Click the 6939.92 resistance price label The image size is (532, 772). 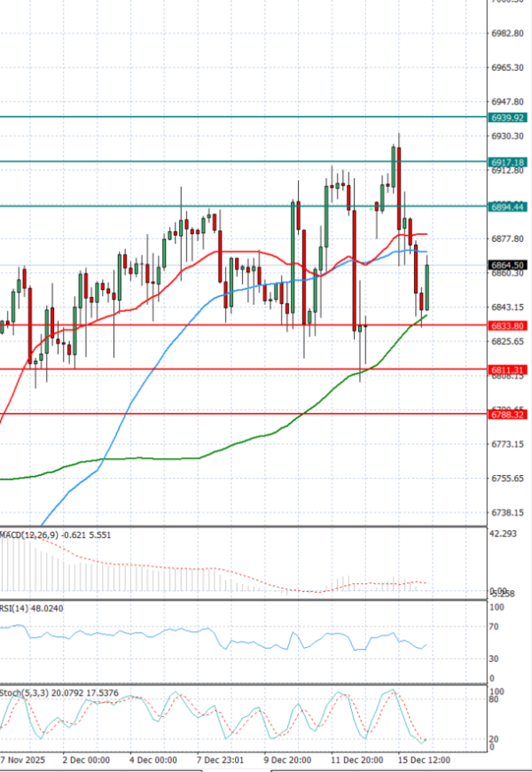[508, 117]
